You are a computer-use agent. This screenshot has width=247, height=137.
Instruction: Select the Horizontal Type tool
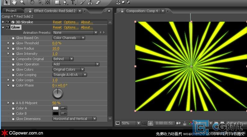point(73,2)
